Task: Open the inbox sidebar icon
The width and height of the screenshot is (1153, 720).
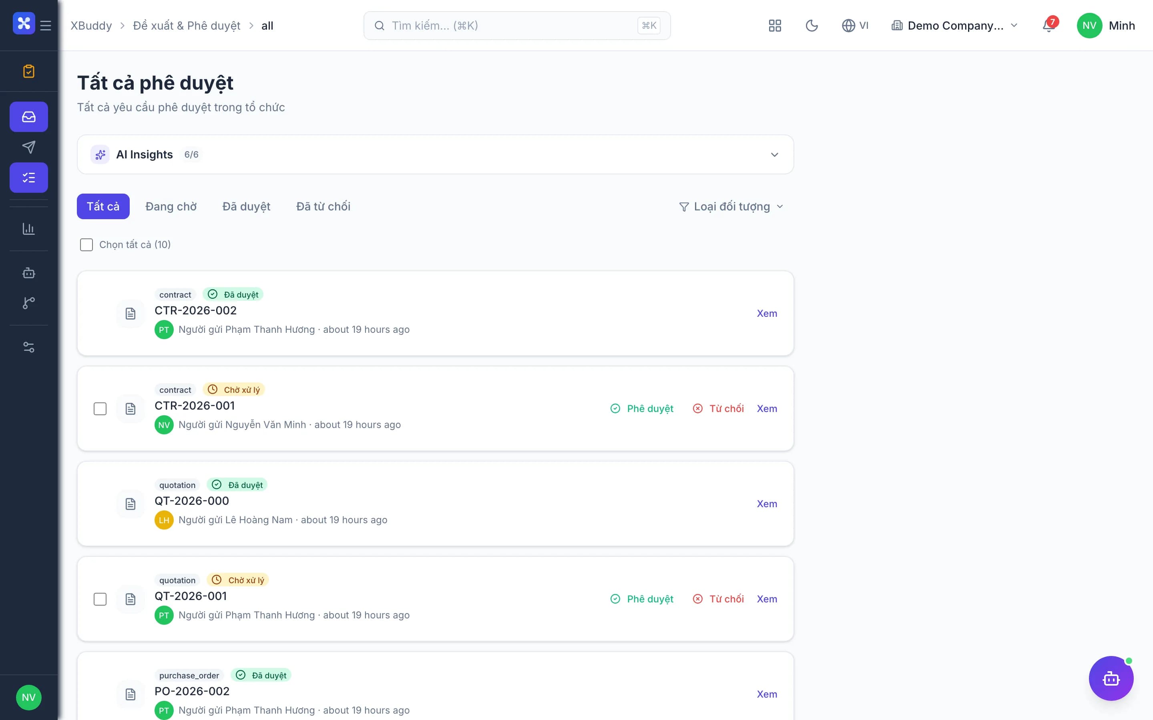Action: click(28, 117)
